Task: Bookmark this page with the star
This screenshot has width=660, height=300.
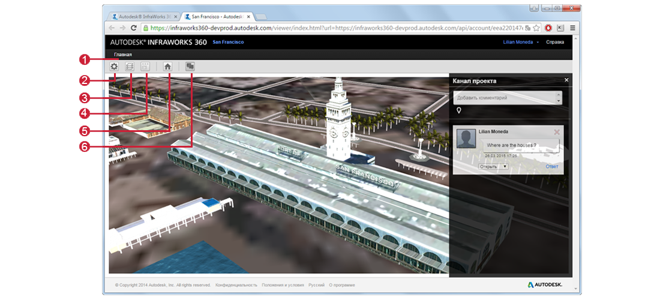Action: pos(536,28)
